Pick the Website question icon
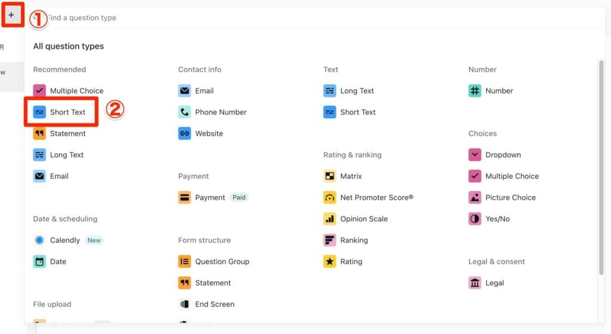 (185, 134)
